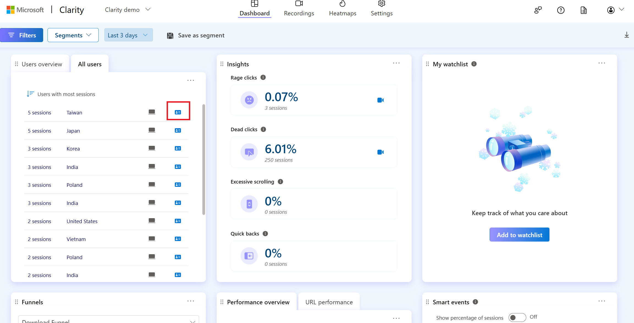634x323 pixels.
Task: Click the Korea country text
Action: [73, 149]
